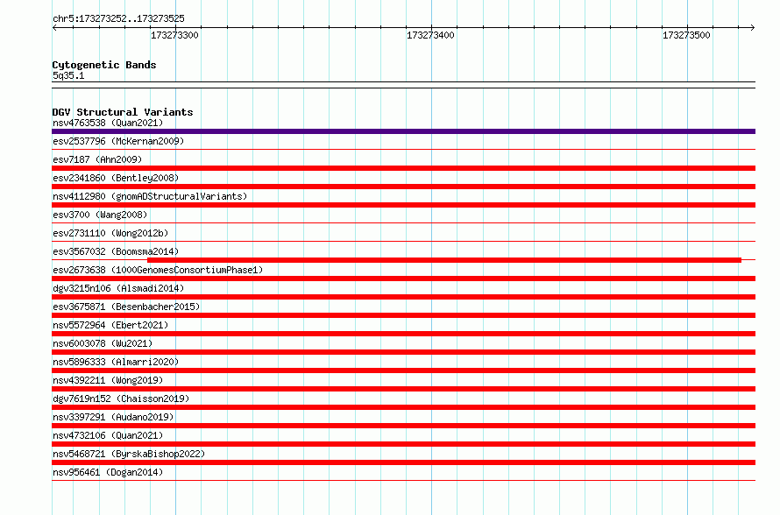Open nsv4112980 (gnomADStructuralVariants) entry
The image size is (780, 515).
[x=150, y=196]
